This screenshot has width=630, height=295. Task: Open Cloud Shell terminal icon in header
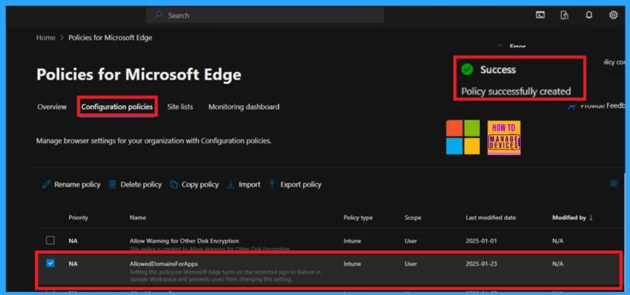tap(540, 15)
